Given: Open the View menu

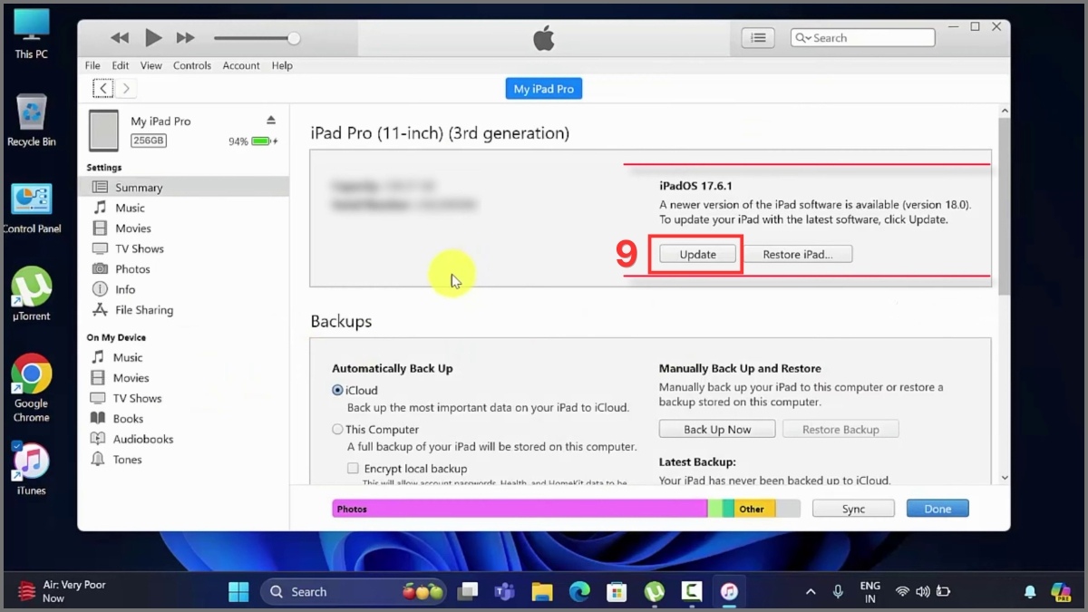Looking at the screenshot, I should [151, 65].
